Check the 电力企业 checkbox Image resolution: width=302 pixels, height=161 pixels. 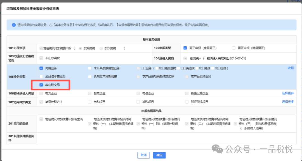coord(41,93)
